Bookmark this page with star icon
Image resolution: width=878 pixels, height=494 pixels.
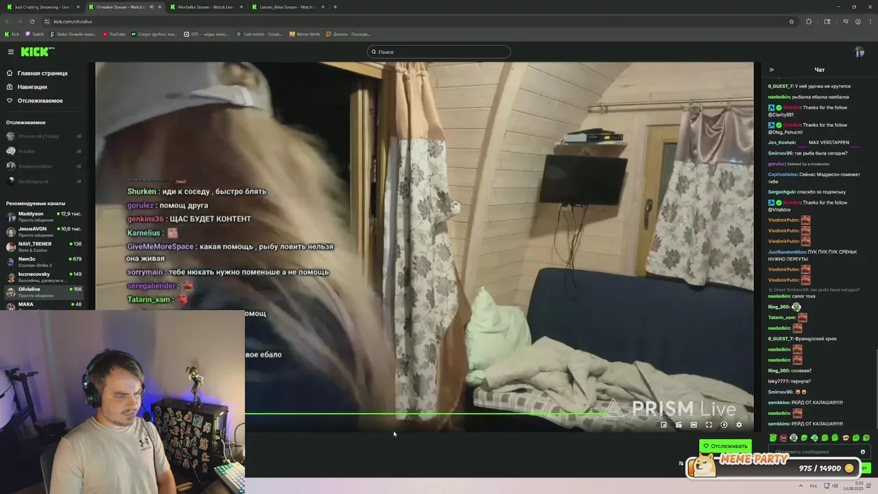(x=791, y=21)
